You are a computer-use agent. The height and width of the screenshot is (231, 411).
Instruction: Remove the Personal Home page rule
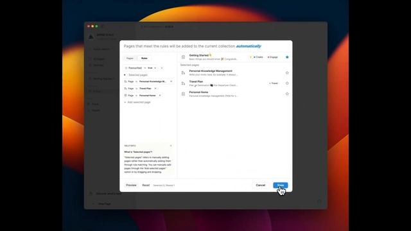160,96
